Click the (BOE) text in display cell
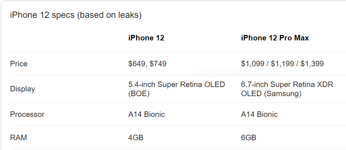Image resolution: width=346 pixels, height=150 pixels. pos(139,94)
